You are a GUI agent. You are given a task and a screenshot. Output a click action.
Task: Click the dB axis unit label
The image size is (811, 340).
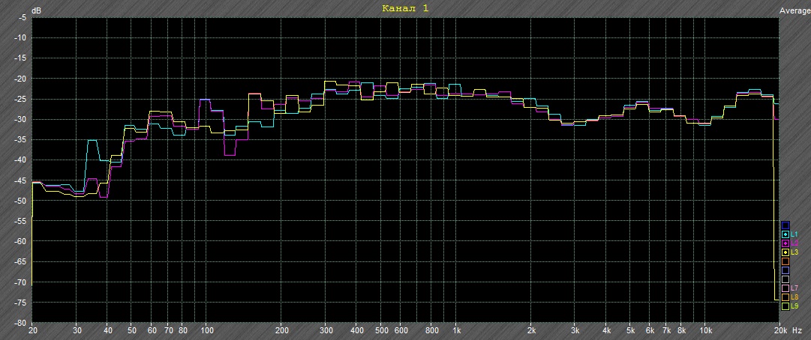[x=36, y=10]
